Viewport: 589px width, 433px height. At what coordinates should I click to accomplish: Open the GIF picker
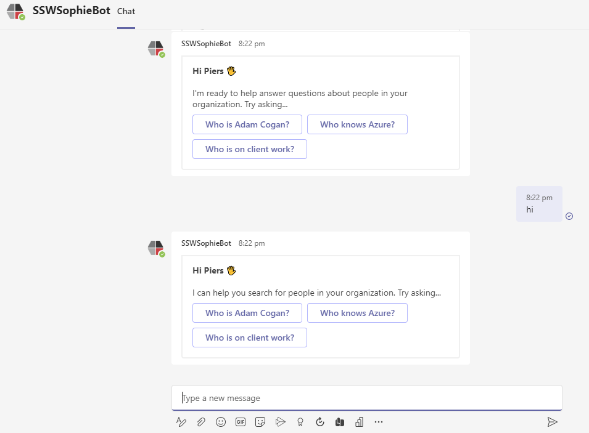pos(241,422)
